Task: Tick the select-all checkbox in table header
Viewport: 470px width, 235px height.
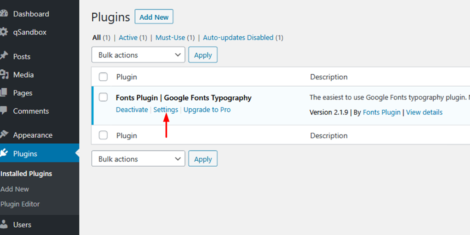Action: click(103, 77)
